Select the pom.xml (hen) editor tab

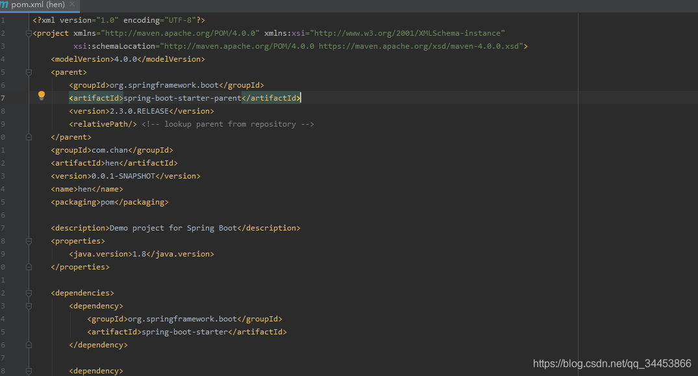tap(40, 5)
